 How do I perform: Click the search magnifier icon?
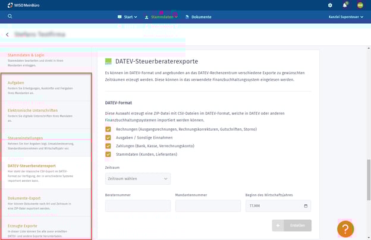(x=10, y=17)
